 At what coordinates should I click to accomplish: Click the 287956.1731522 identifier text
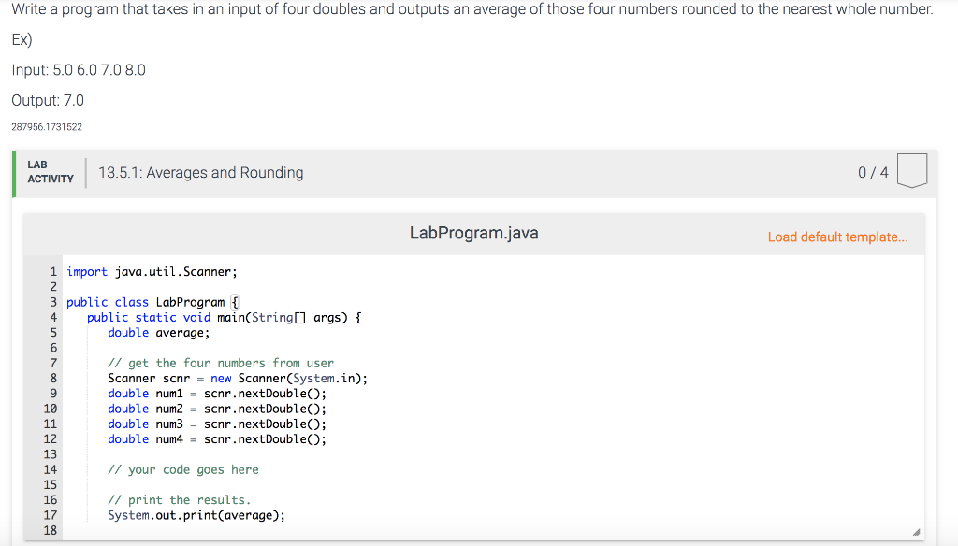[x=47, y=127]
